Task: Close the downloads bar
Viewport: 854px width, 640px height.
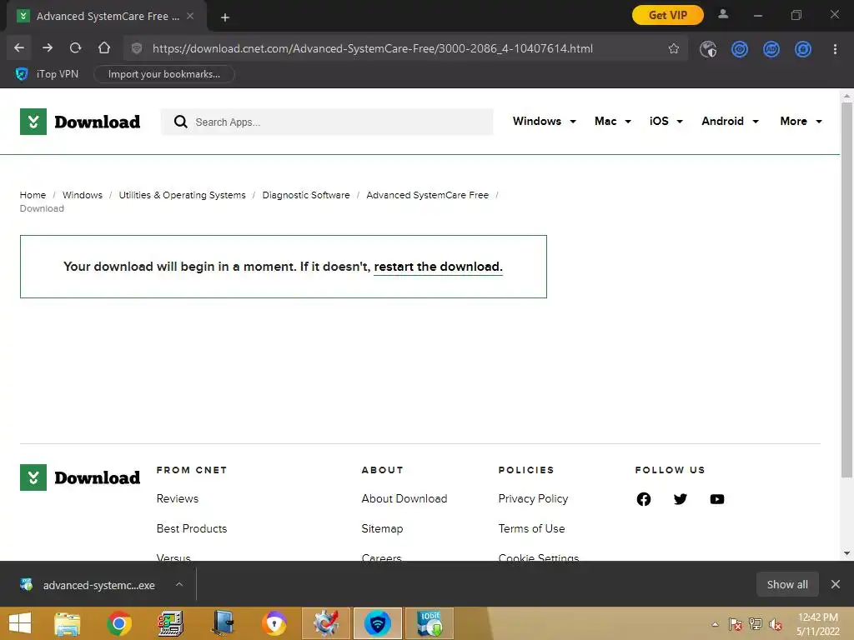Action: tap(836, 584)
